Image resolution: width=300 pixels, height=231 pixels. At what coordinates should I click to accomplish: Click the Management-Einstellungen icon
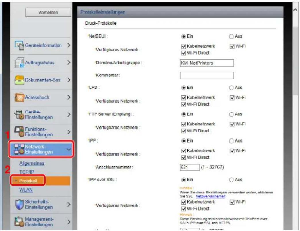point(19,222)
